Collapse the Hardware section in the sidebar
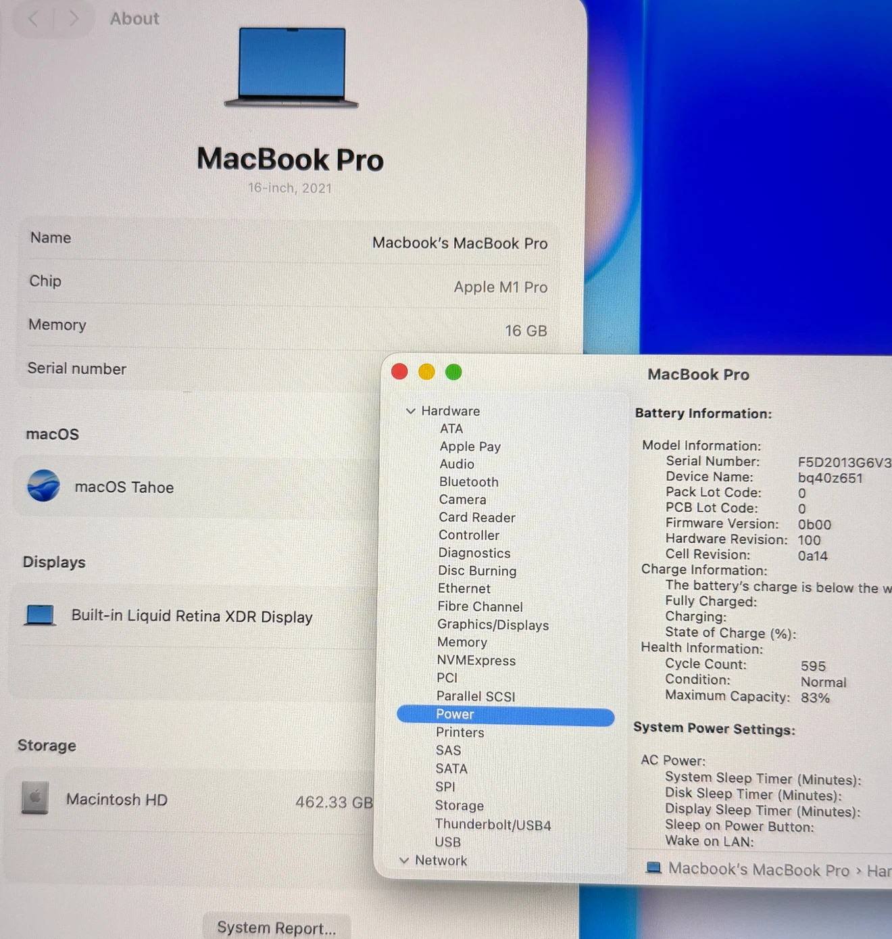The height and width of the screenshot is (939, 892). [410, 410]
